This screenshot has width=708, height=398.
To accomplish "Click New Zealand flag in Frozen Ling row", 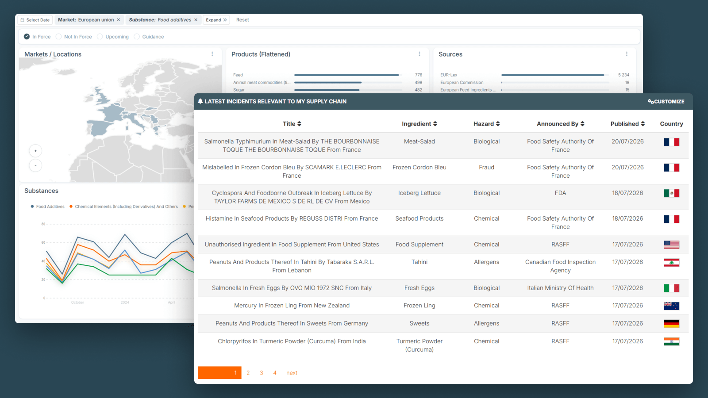I will coord(671,306).
